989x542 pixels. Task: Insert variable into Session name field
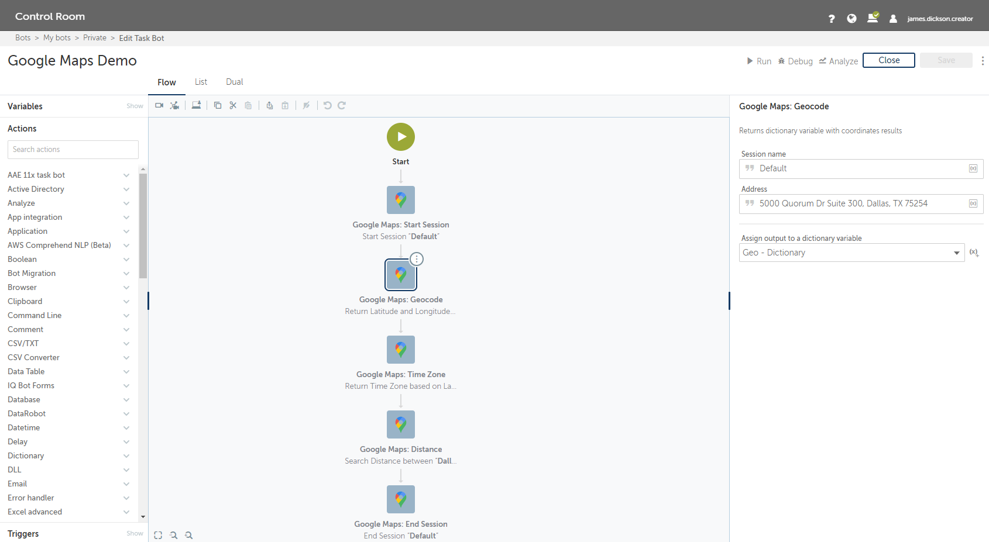973,168
